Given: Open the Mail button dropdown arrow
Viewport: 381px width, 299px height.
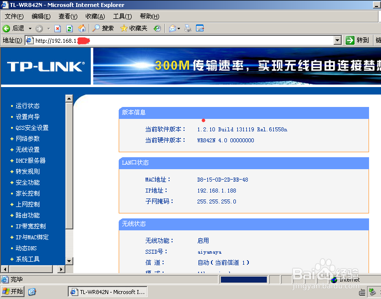Looking at the screenshot, I should click(x=179, y=29).
